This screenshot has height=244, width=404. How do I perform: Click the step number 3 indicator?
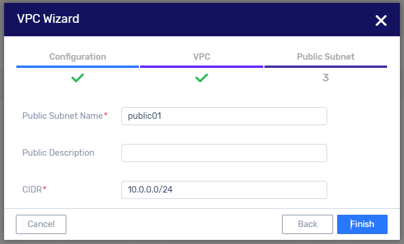click(x=325, y=78)
